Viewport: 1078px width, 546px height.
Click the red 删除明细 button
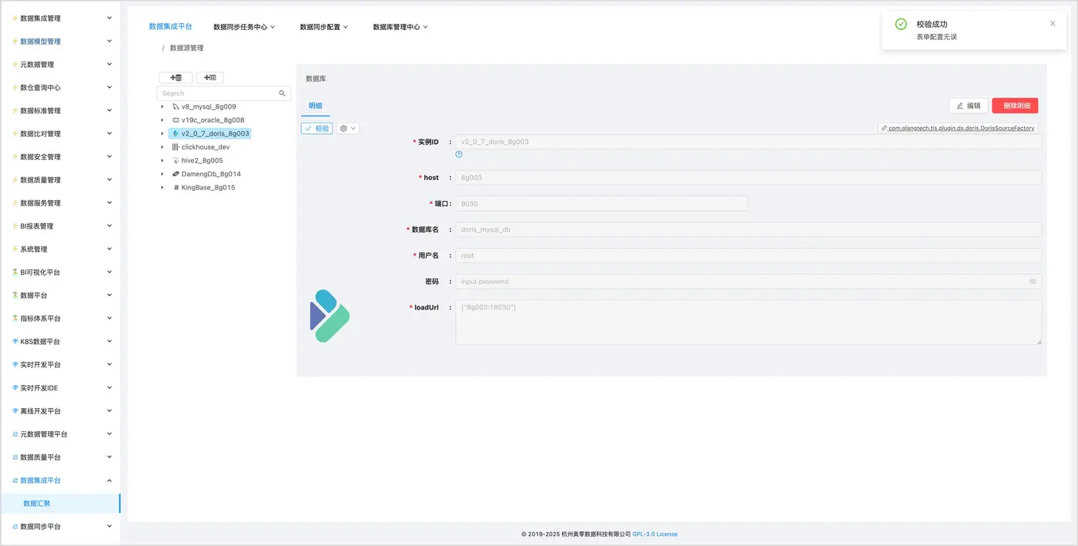1016,106
